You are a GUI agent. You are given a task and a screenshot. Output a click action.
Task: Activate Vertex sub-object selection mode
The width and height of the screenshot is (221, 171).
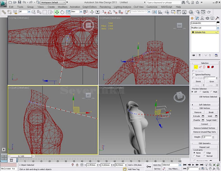[x=196, y=67]
